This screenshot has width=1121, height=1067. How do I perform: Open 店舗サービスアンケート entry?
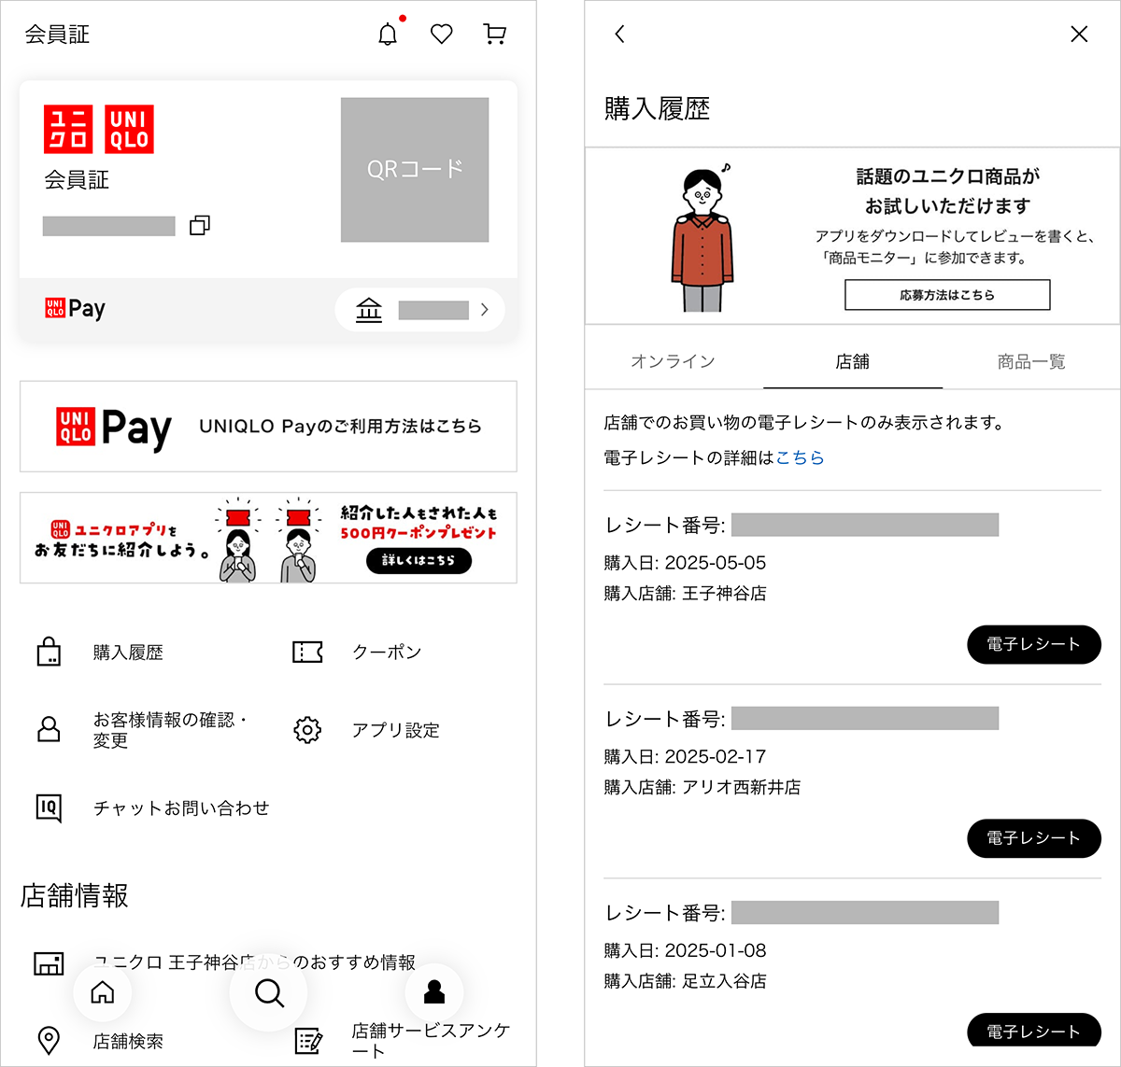[x=431, y=1041]
